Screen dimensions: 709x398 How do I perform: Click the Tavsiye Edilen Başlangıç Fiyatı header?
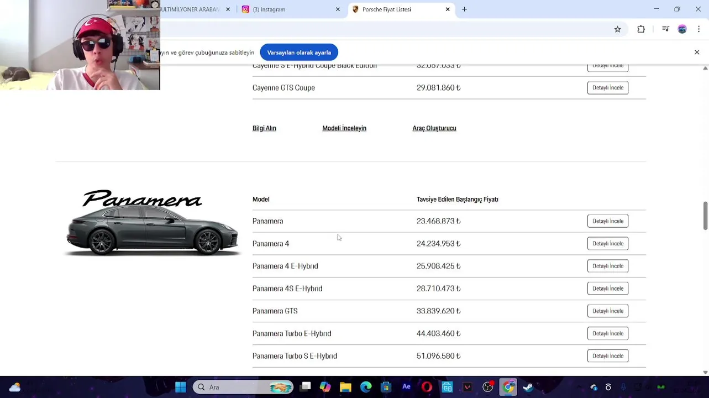pos(458,200)
